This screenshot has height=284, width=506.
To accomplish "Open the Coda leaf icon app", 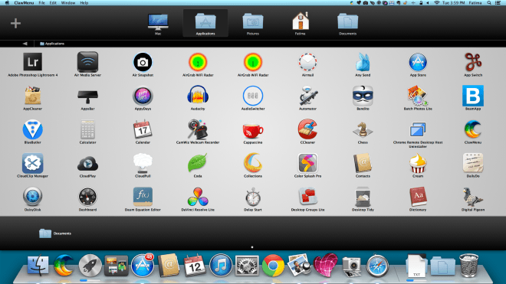I will [197, 163].
